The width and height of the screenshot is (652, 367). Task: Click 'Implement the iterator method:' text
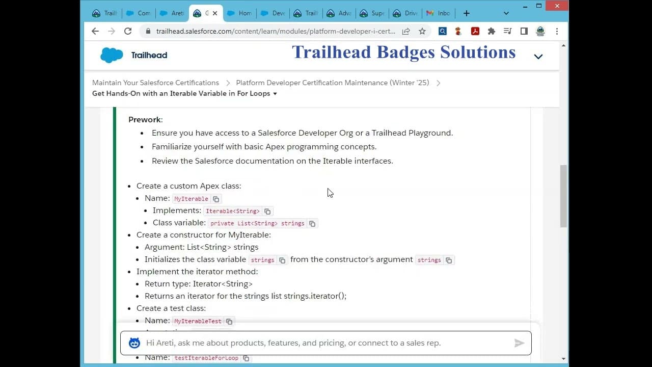tap(197, 272)
